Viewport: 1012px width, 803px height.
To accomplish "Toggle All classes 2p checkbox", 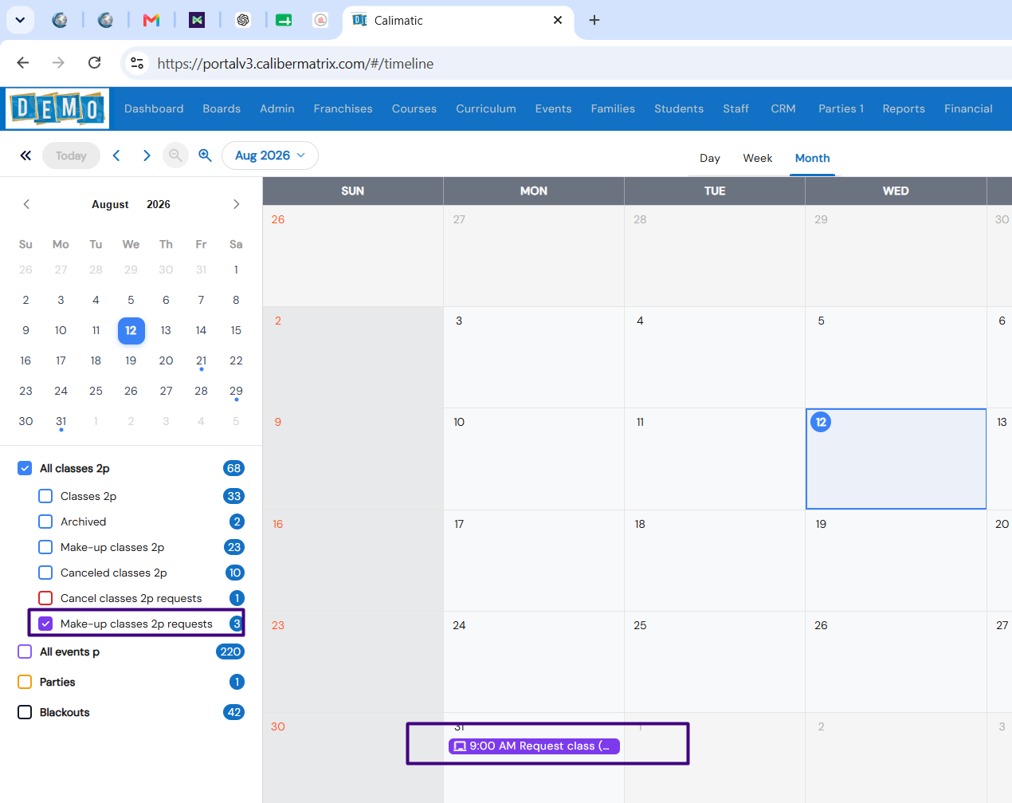I will click(25, 468).
